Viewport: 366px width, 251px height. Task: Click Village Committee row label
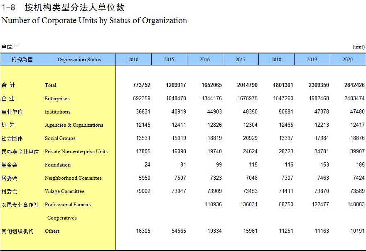pos(64,191)
